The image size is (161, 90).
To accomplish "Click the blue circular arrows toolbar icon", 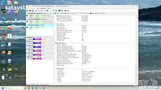I will click(53, 10).
